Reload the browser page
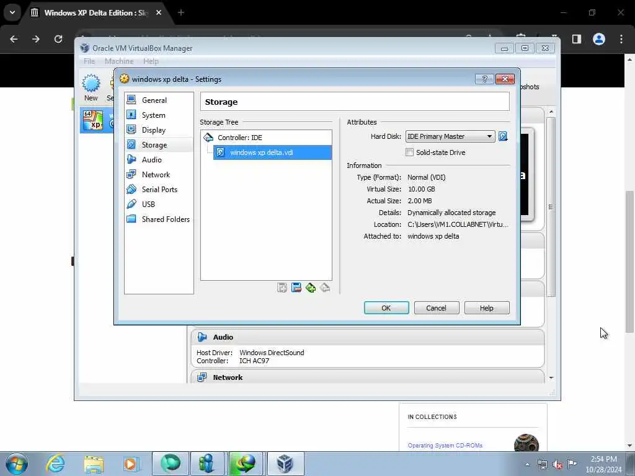Viewport: 635px width, 476px height. (x=58, y=39)
